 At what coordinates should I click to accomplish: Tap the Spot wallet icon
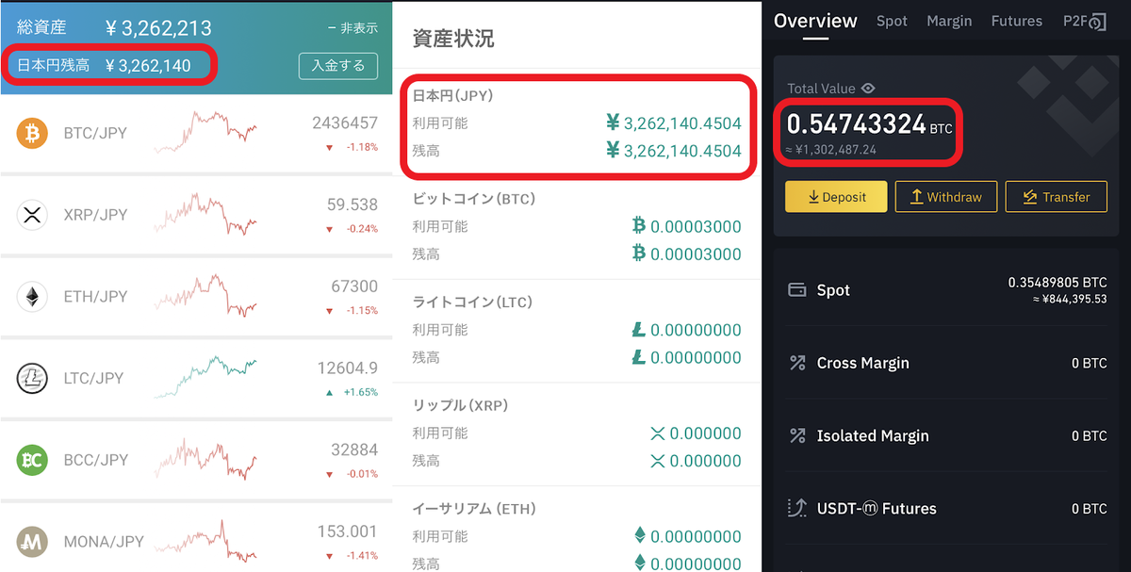(x=796, y=290)
